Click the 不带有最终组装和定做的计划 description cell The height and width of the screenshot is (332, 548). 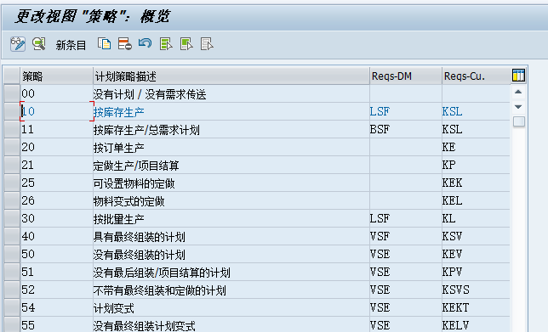231,290
